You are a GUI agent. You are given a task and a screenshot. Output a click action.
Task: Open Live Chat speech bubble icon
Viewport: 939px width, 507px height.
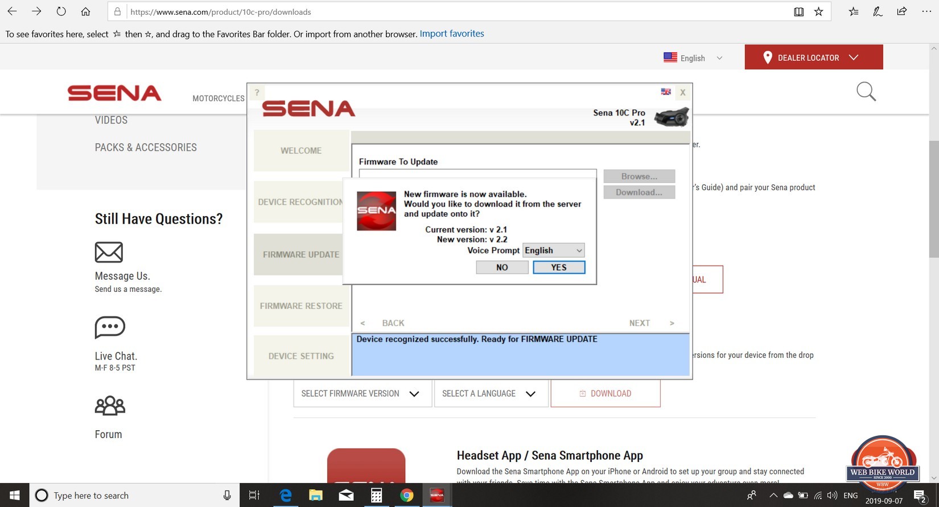(109, 327)
